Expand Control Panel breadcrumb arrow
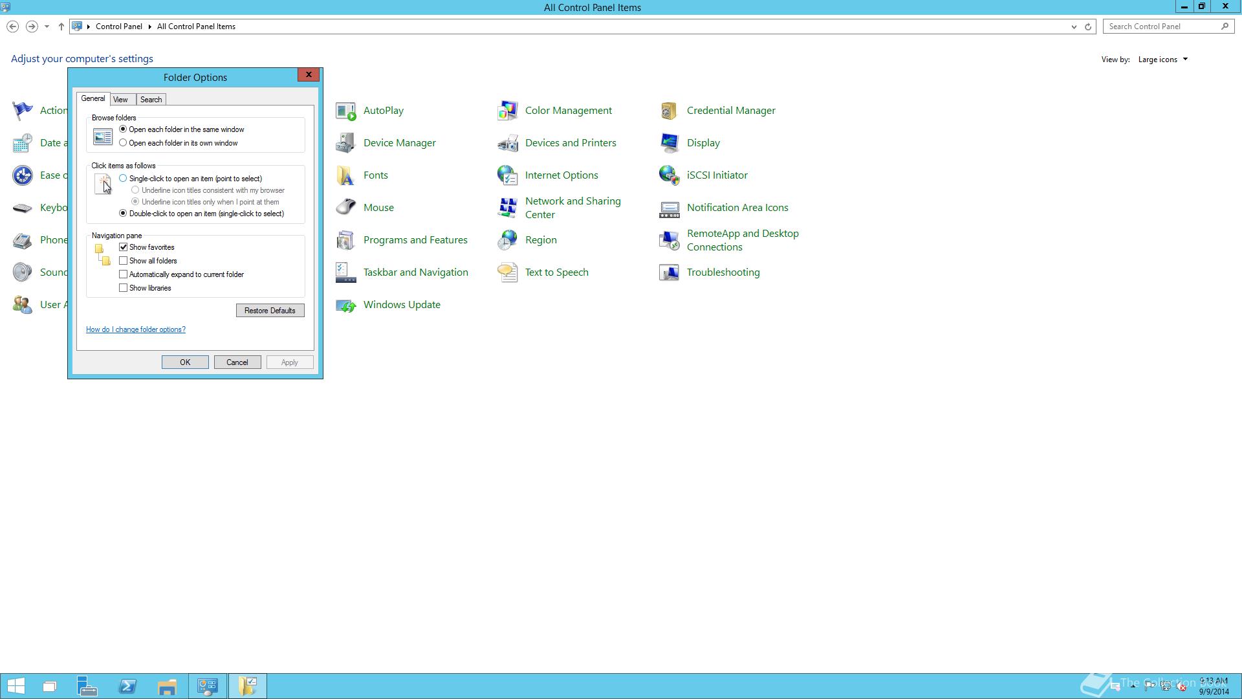The width and height of the screenshot is (1242, 699). coord(150,27)
